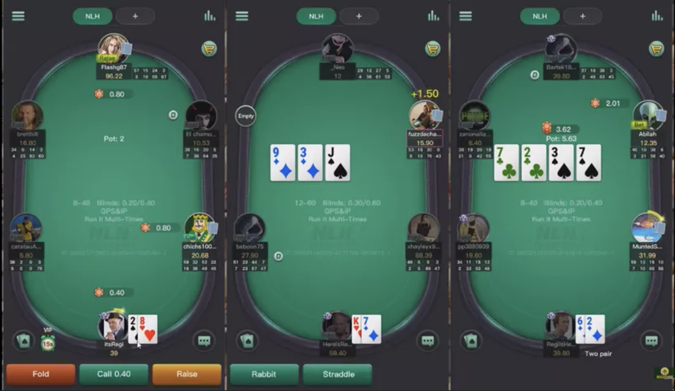
Task: Click the orange Raise button
Action: [x=187, y=374]
